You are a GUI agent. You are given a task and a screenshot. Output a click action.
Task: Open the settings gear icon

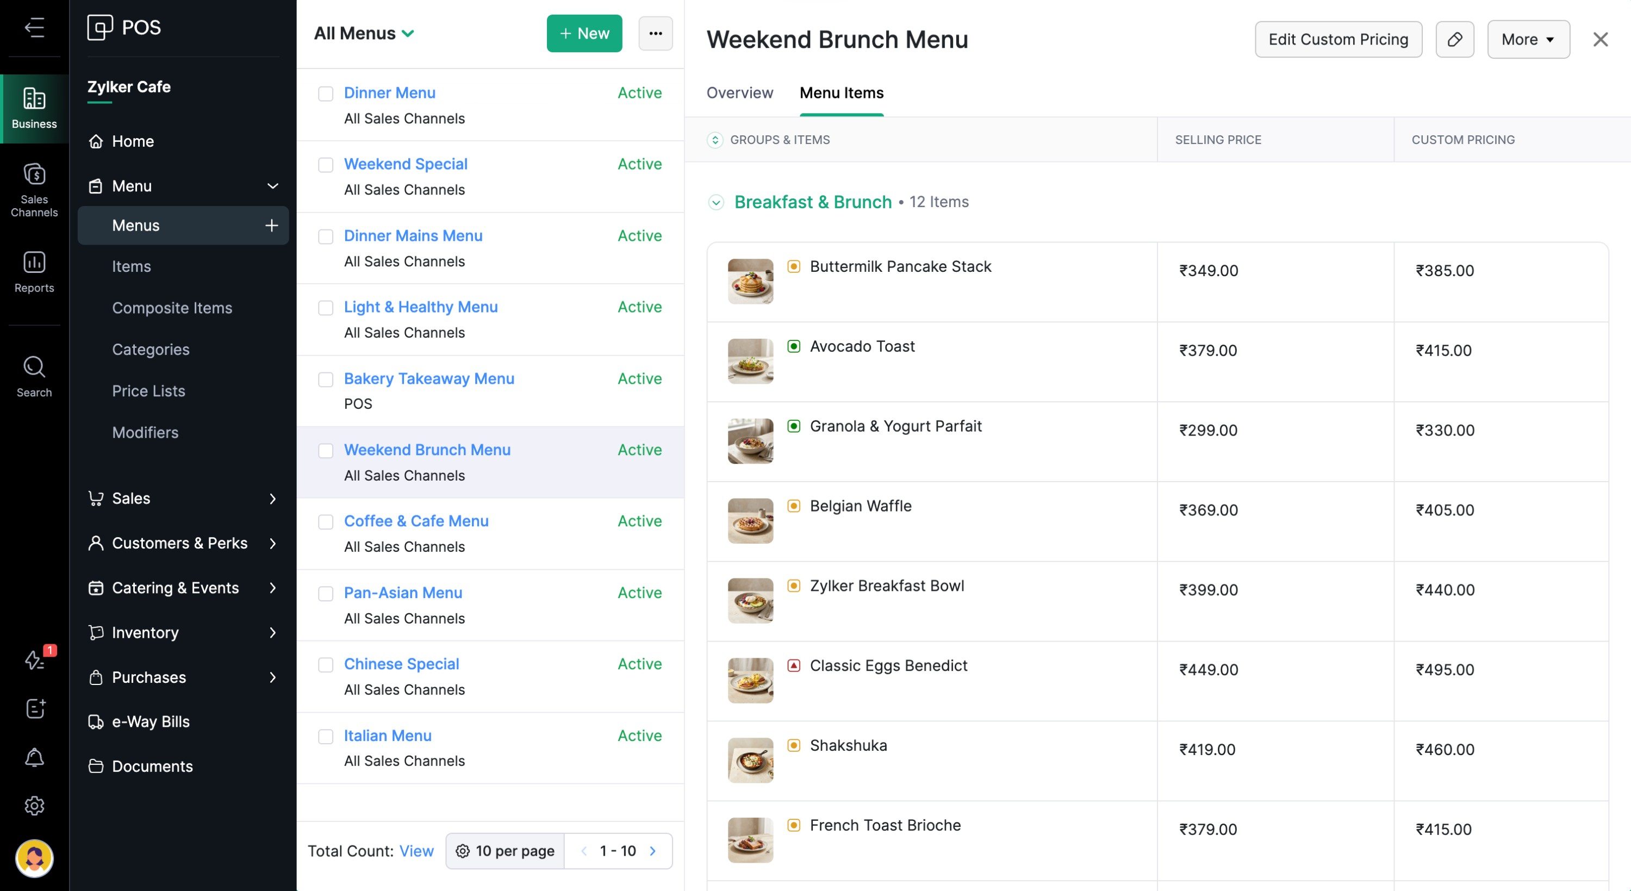pos(34,806)
